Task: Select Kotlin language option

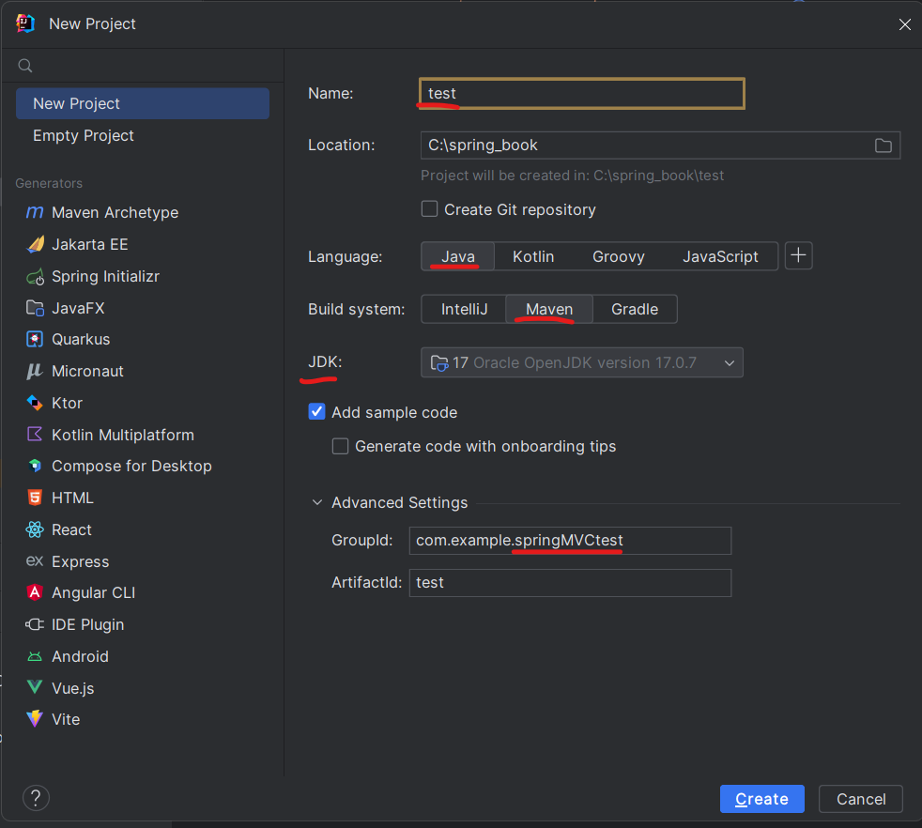Action: click(x=533, y=256)
